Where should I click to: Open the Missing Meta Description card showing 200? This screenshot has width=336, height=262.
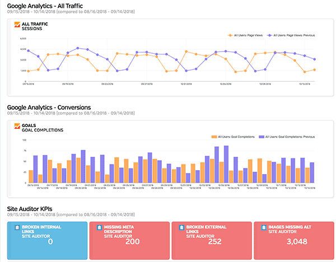128,241
